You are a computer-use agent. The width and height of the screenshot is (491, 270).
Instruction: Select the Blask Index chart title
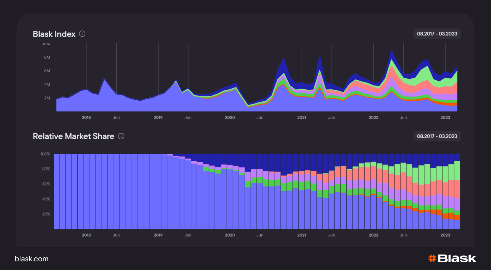(54, 34)
